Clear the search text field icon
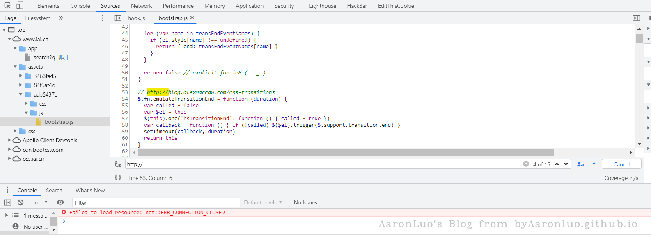This screenshot has width=651, height=238. coord(526,164)
